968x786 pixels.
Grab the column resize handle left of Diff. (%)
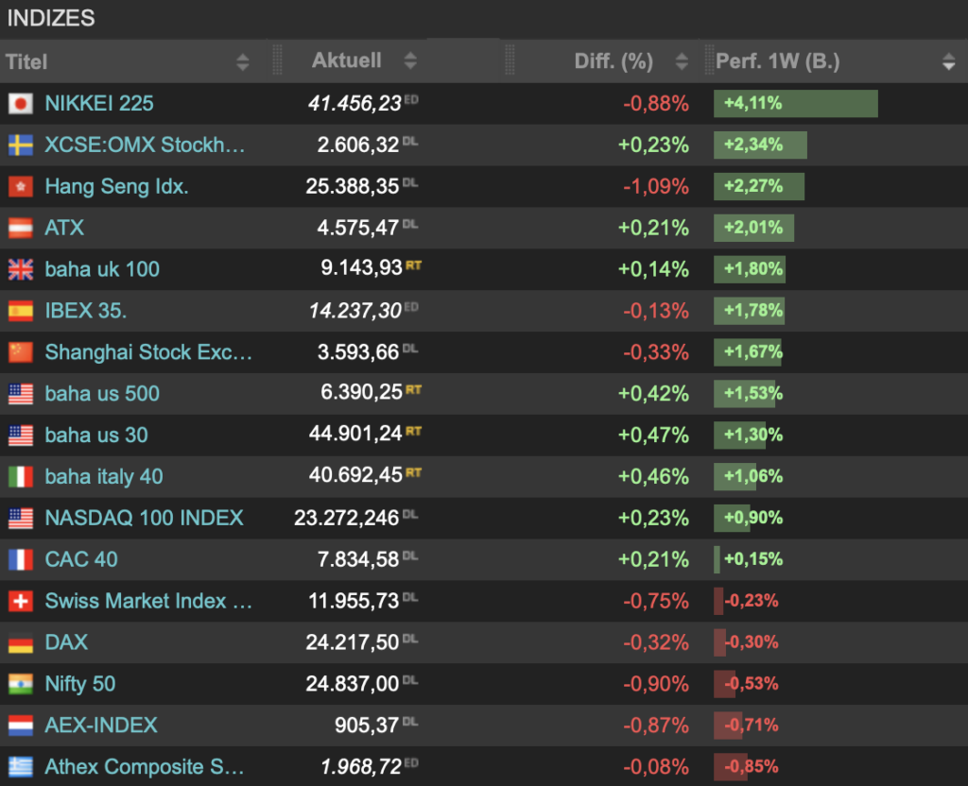[510, 60]
